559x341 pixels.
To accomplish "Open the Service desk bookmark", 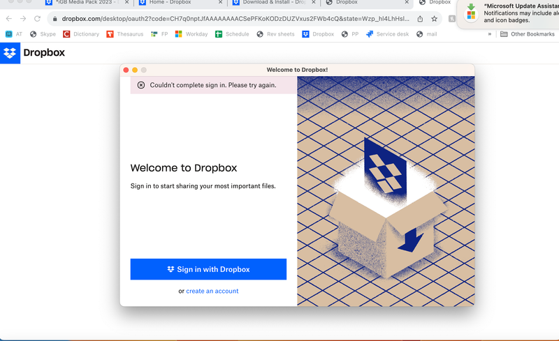I will coord(389,34).
